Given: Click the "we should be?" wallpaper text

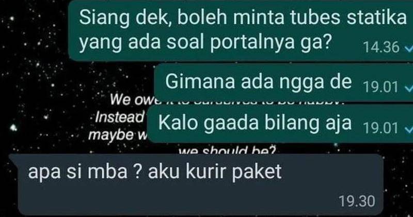Looking at the screenshot, I should (x=227, y=151).
